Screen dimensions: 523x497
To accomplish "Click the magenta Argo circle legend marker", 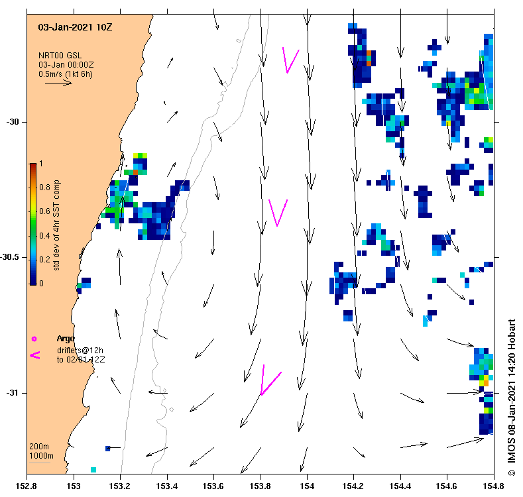I will click(34, 339).
